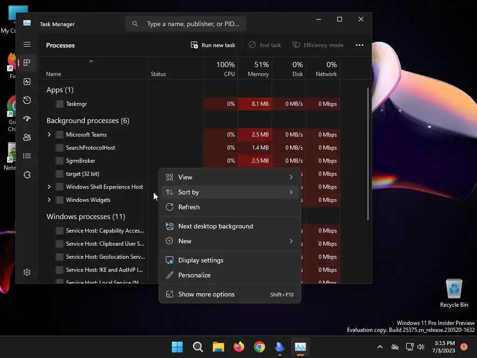
Task: Open the Startup apps sidebar icon
Action: tap(27, 119)
